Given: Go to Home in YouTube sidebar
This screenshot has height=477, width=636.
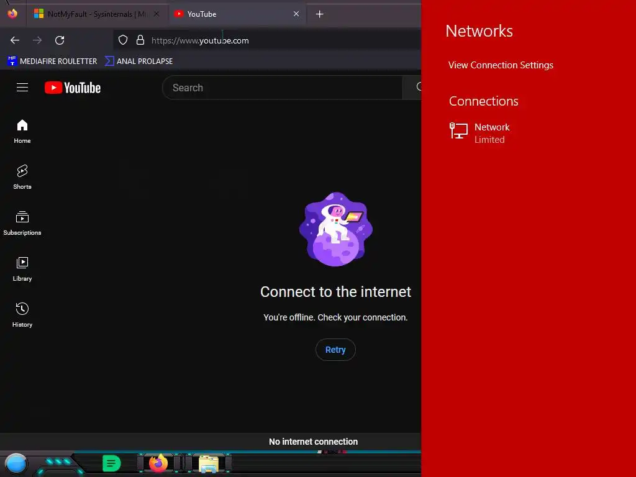Looking at the screenshot, I should pos(22,132).
